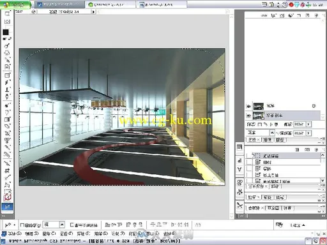Select the Rectangle shape tool

pyautogui.click(x=7, y=75)
